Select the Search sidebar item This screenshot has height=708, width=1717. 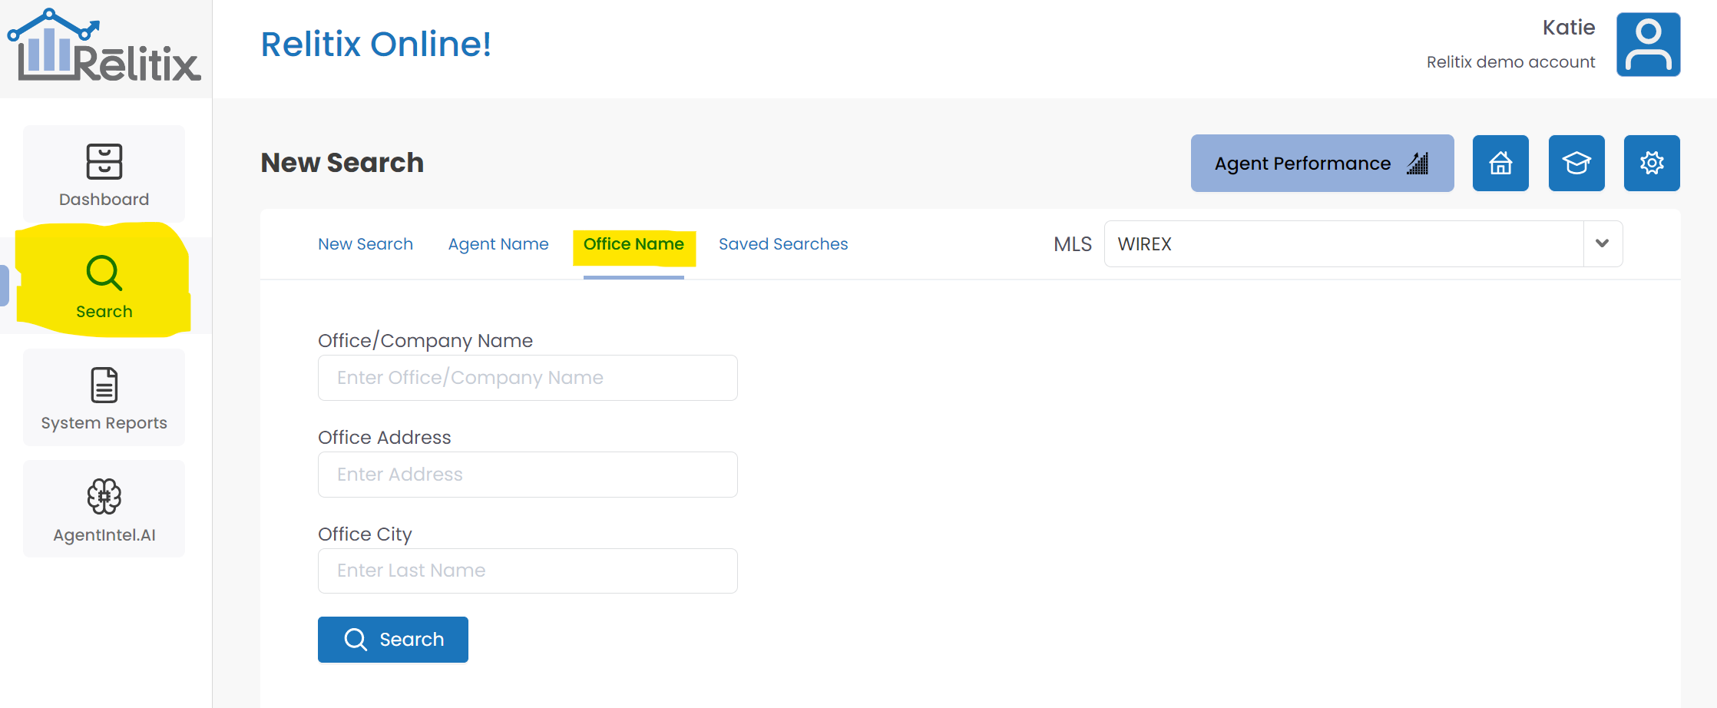(x=104, y=286)
